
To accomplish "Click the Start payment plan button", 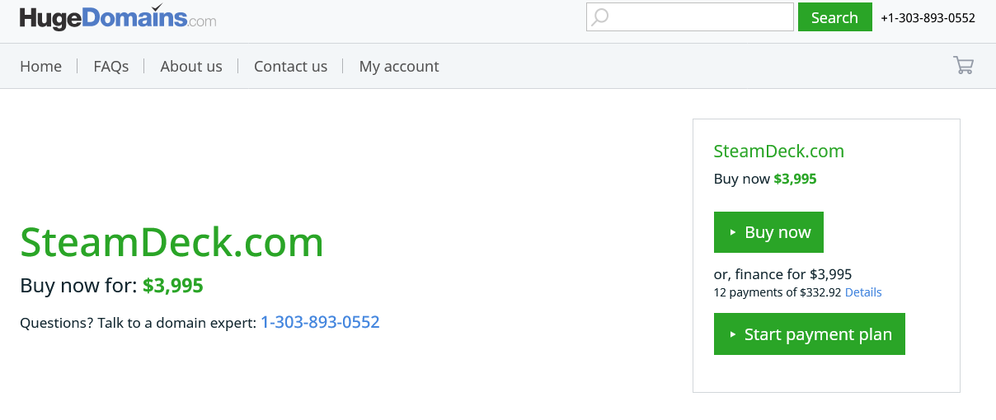I will click(810, 334).
